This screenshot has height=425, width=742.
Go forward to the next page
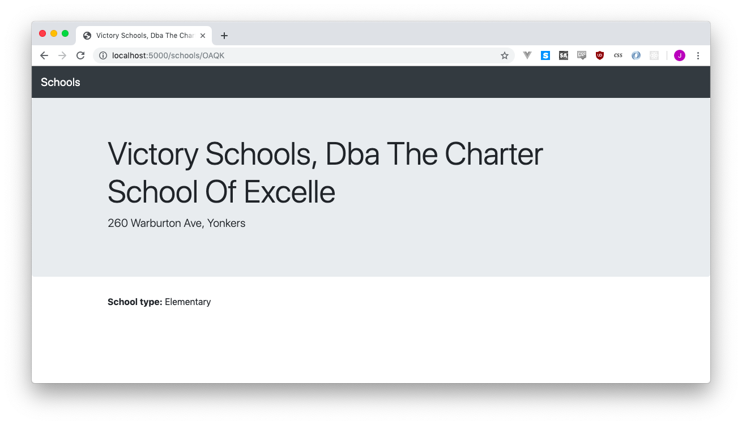62,55
